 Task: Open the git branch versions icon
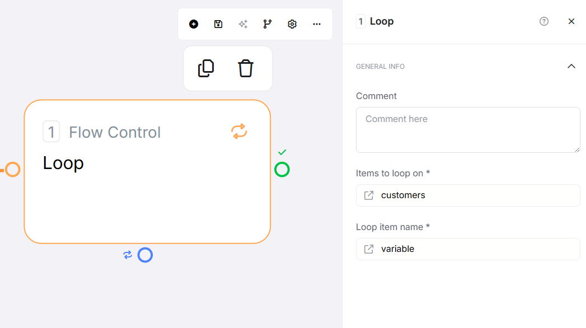pos(268,24)
